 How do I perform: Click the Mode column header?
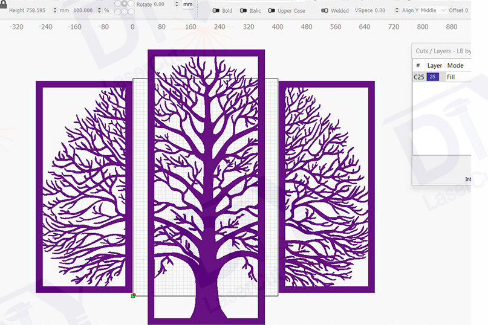click(x=456, y=65)
